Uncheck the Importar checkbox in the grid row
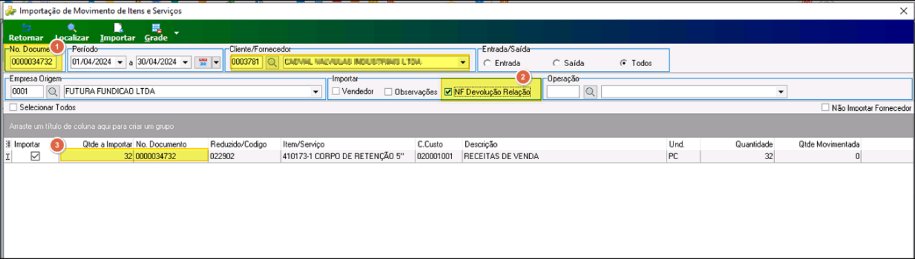Viewport: 915px width, 259px height. [x=35, y=156]
